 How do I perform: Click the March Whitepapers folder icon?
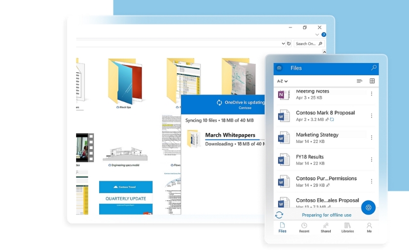tap(193, 139)
